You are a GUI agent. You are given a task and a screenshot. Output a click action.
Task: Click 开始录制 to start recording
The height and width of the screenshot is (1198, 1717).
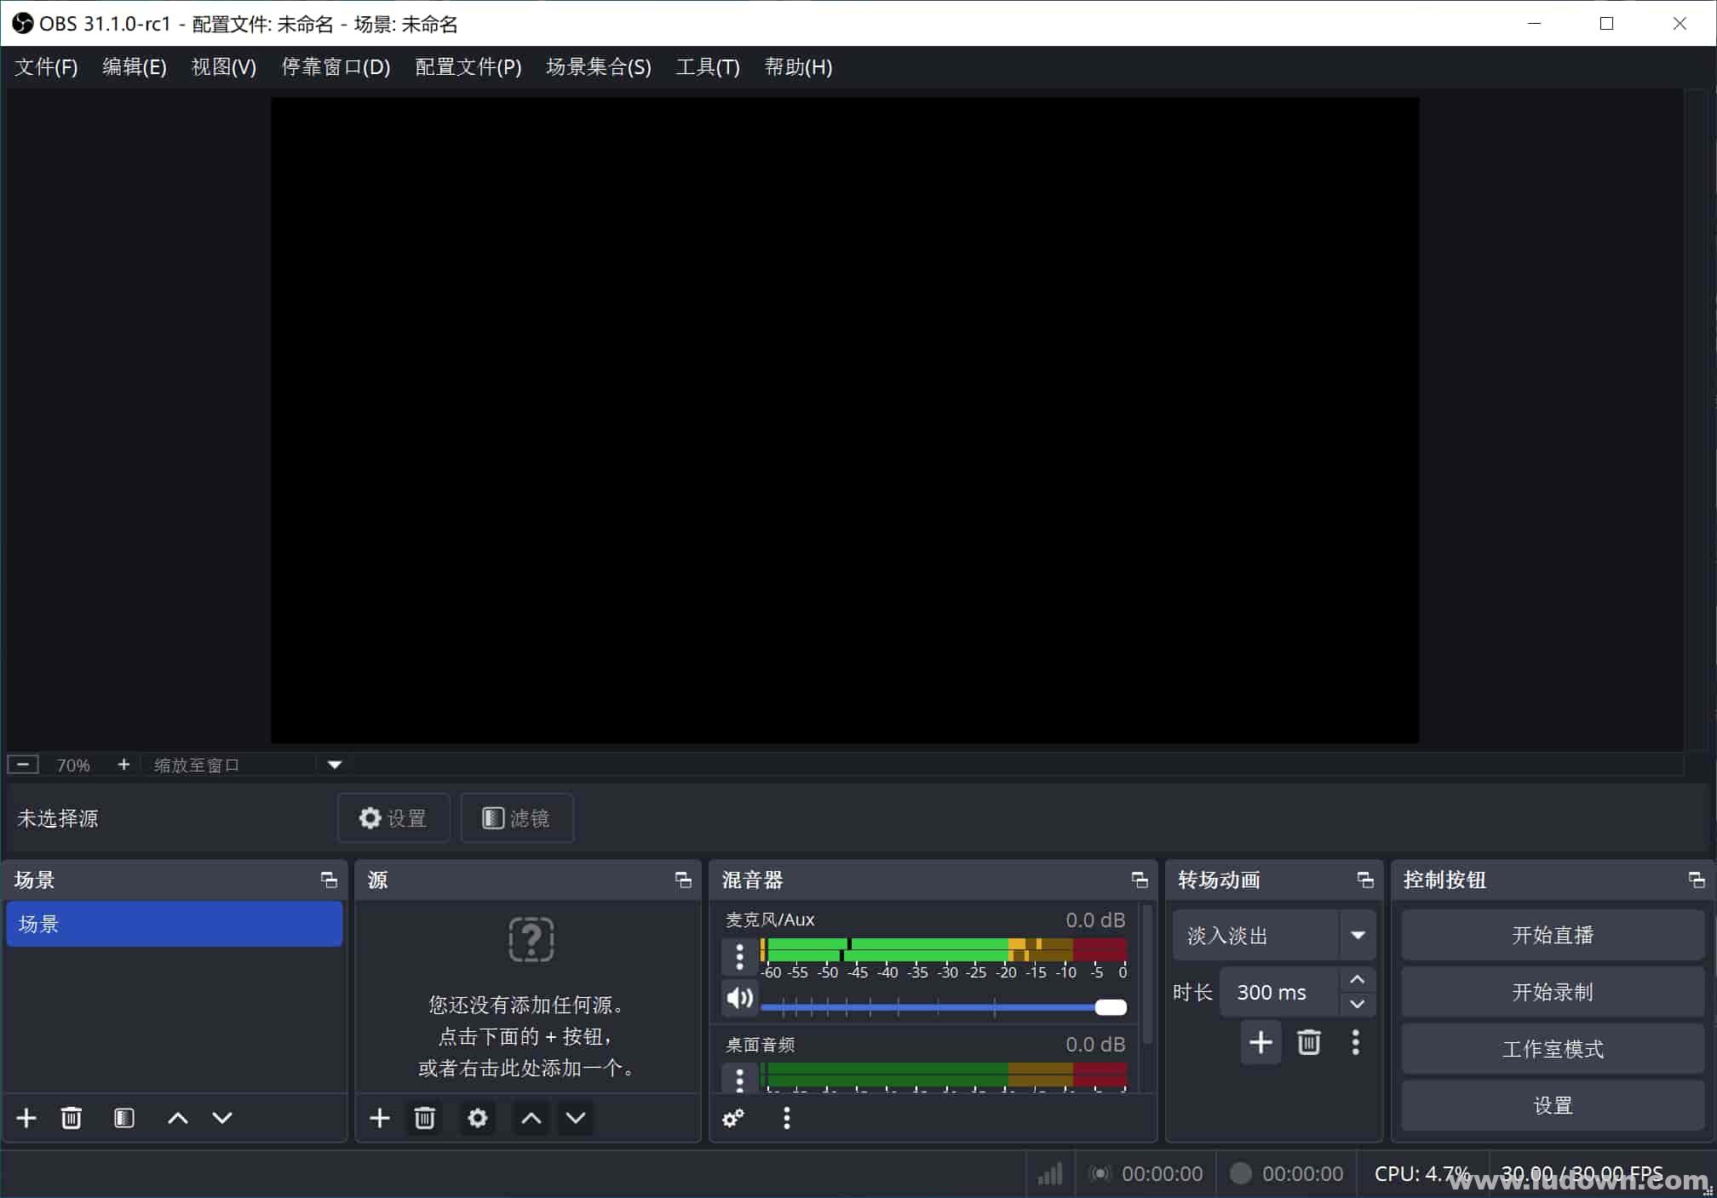click(x=1552, y=991)
